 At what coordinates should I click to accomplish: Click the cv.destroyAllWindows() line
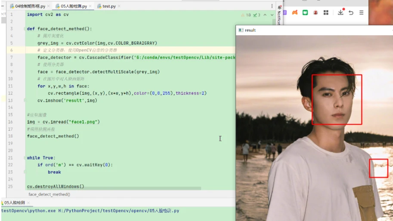(56, 187)
